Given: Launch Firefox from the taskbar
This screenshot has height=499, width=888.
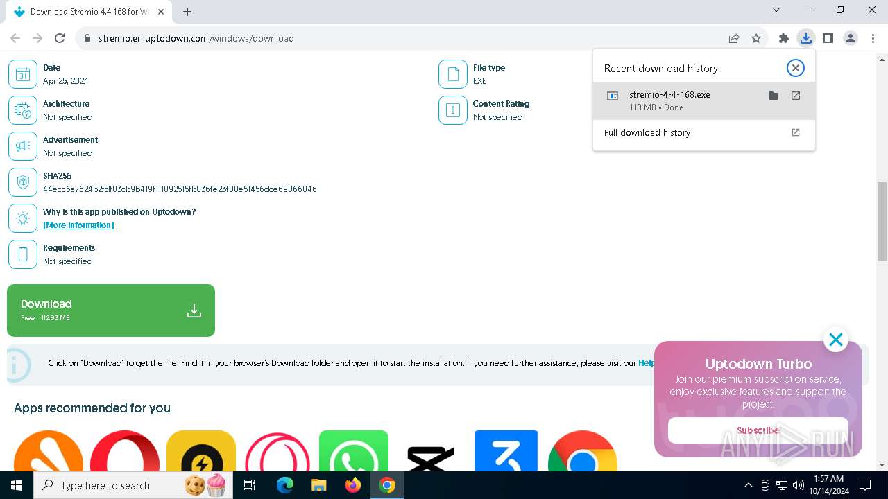Looking at the screenshot, I should tap(353, 485).
